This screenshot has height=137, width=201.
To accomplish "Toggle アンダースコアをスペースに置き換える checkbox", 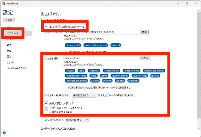I will (x=46, y=108).
